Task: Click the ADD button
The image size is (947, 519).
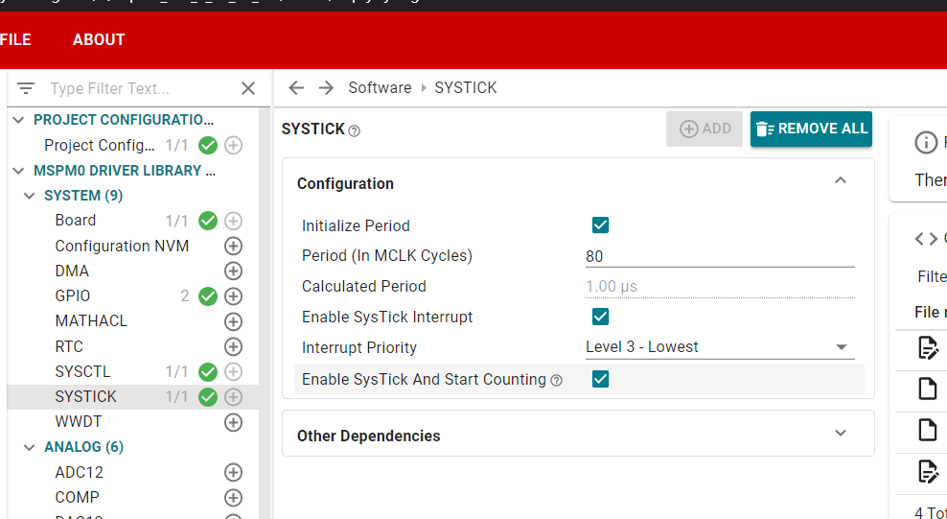Action: click(x=704, y=129)
